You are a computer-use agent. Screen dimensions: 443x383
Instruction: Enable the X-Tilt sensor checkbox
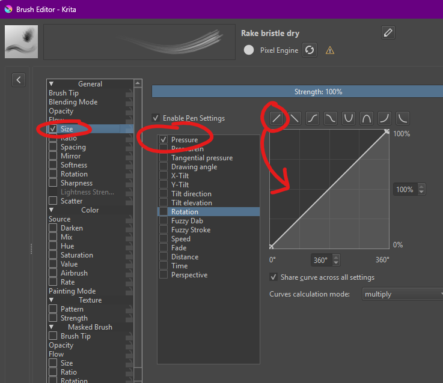163,175
